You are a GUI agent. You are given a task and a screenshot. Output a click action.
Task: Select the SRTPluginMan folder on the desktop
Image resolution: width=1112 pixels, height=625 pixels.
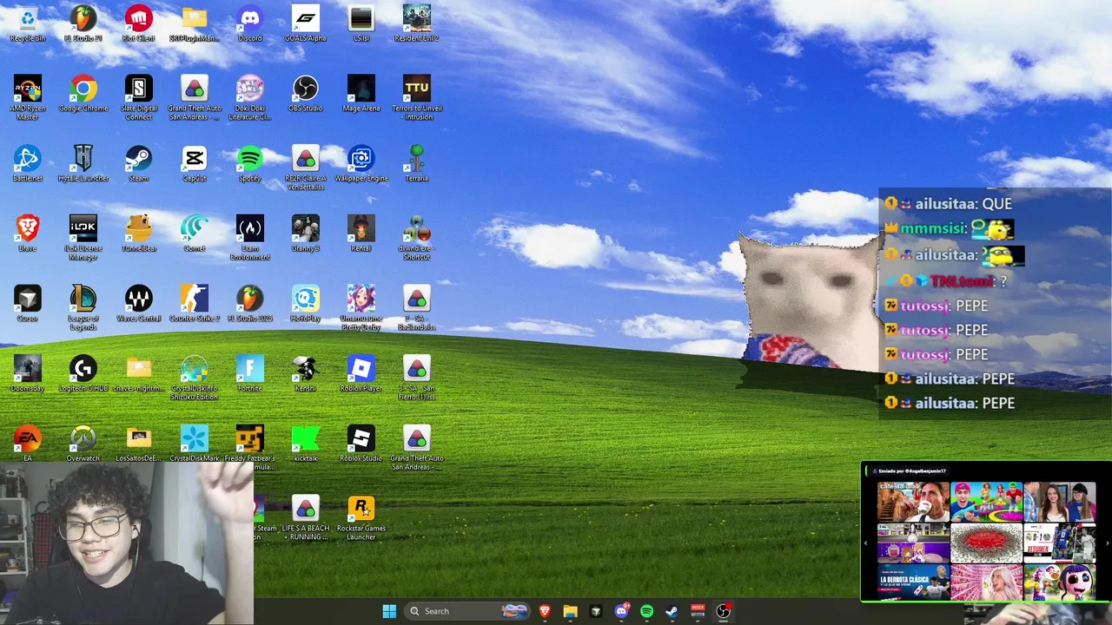click(x=194, y=23)
